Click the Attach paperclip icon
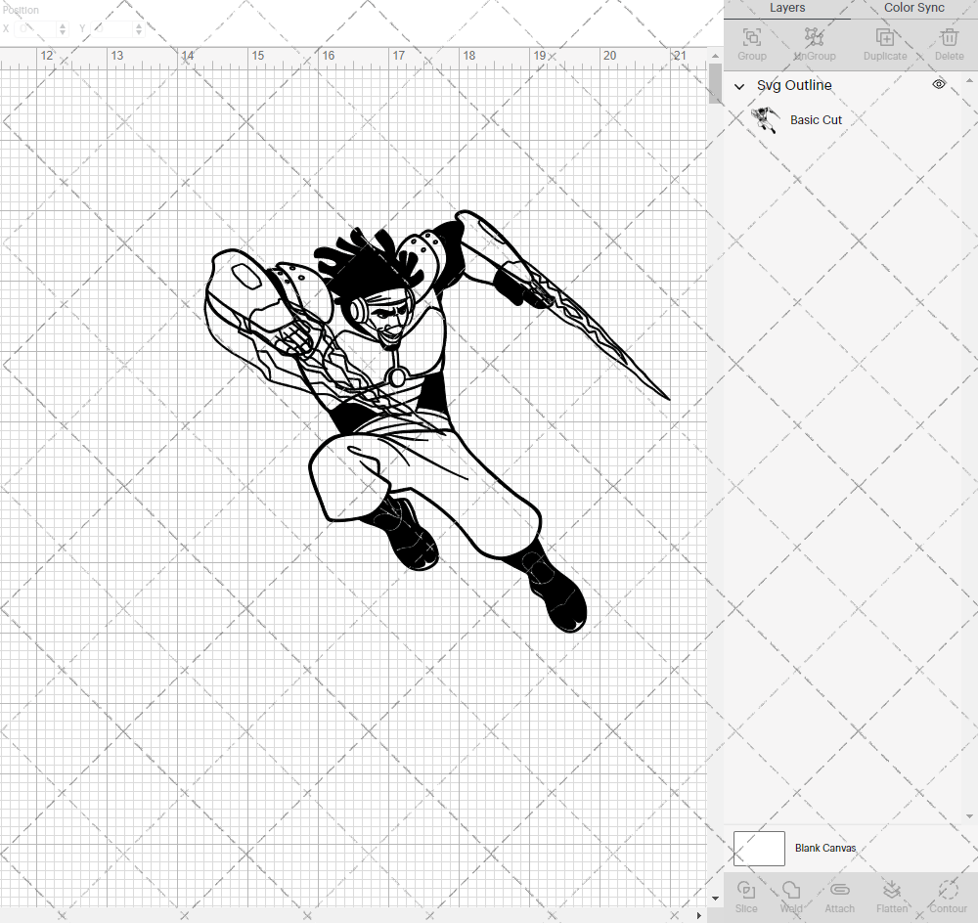Image resolution: width=978 pixels, height=923 pixels. (x=839, y=890)
